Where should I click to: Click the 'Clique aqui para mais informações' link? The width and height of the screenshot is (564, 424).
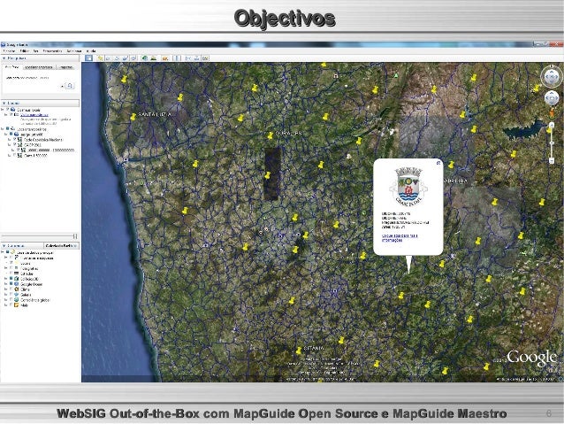coord(400,238)
